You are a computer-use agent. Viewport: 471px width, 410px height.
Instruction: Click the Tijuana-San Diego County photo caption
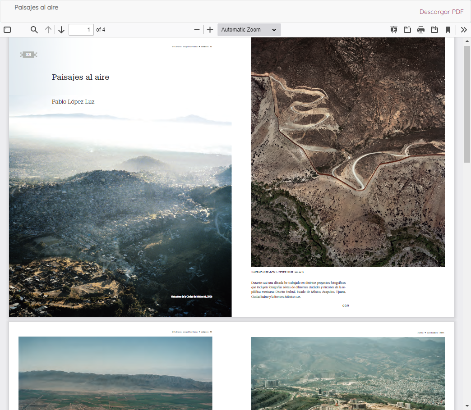click(x=277, y=272)
